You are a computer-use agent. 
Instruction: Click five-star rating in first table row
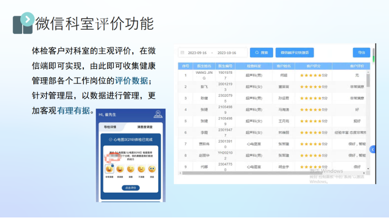314,75
